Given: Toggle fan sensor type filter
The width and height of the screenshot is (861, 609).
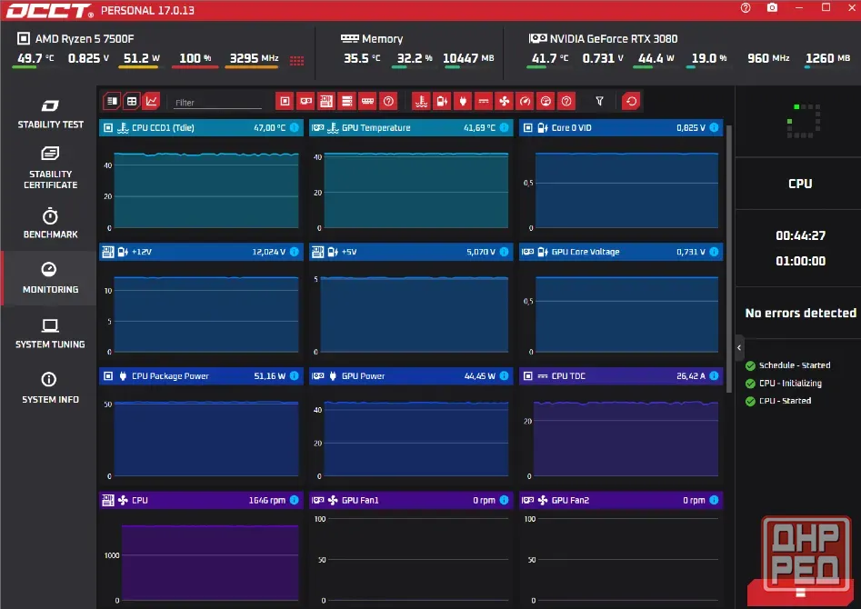Looking at the screenshot, I should tap(504, 101).
